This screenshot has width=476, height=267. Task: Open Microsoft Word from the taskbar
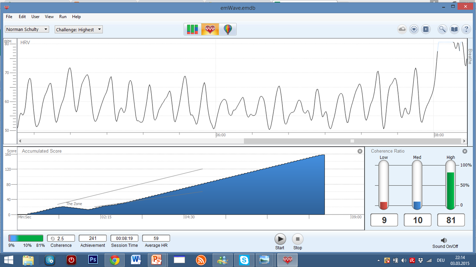pyautogui.click(x=136, y=260)
